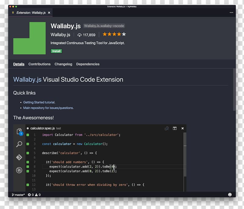Switch to the Details tab

pos(19,64)
